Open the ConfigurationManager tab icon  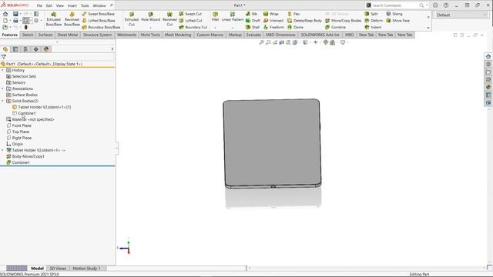(x=25, y=49)
